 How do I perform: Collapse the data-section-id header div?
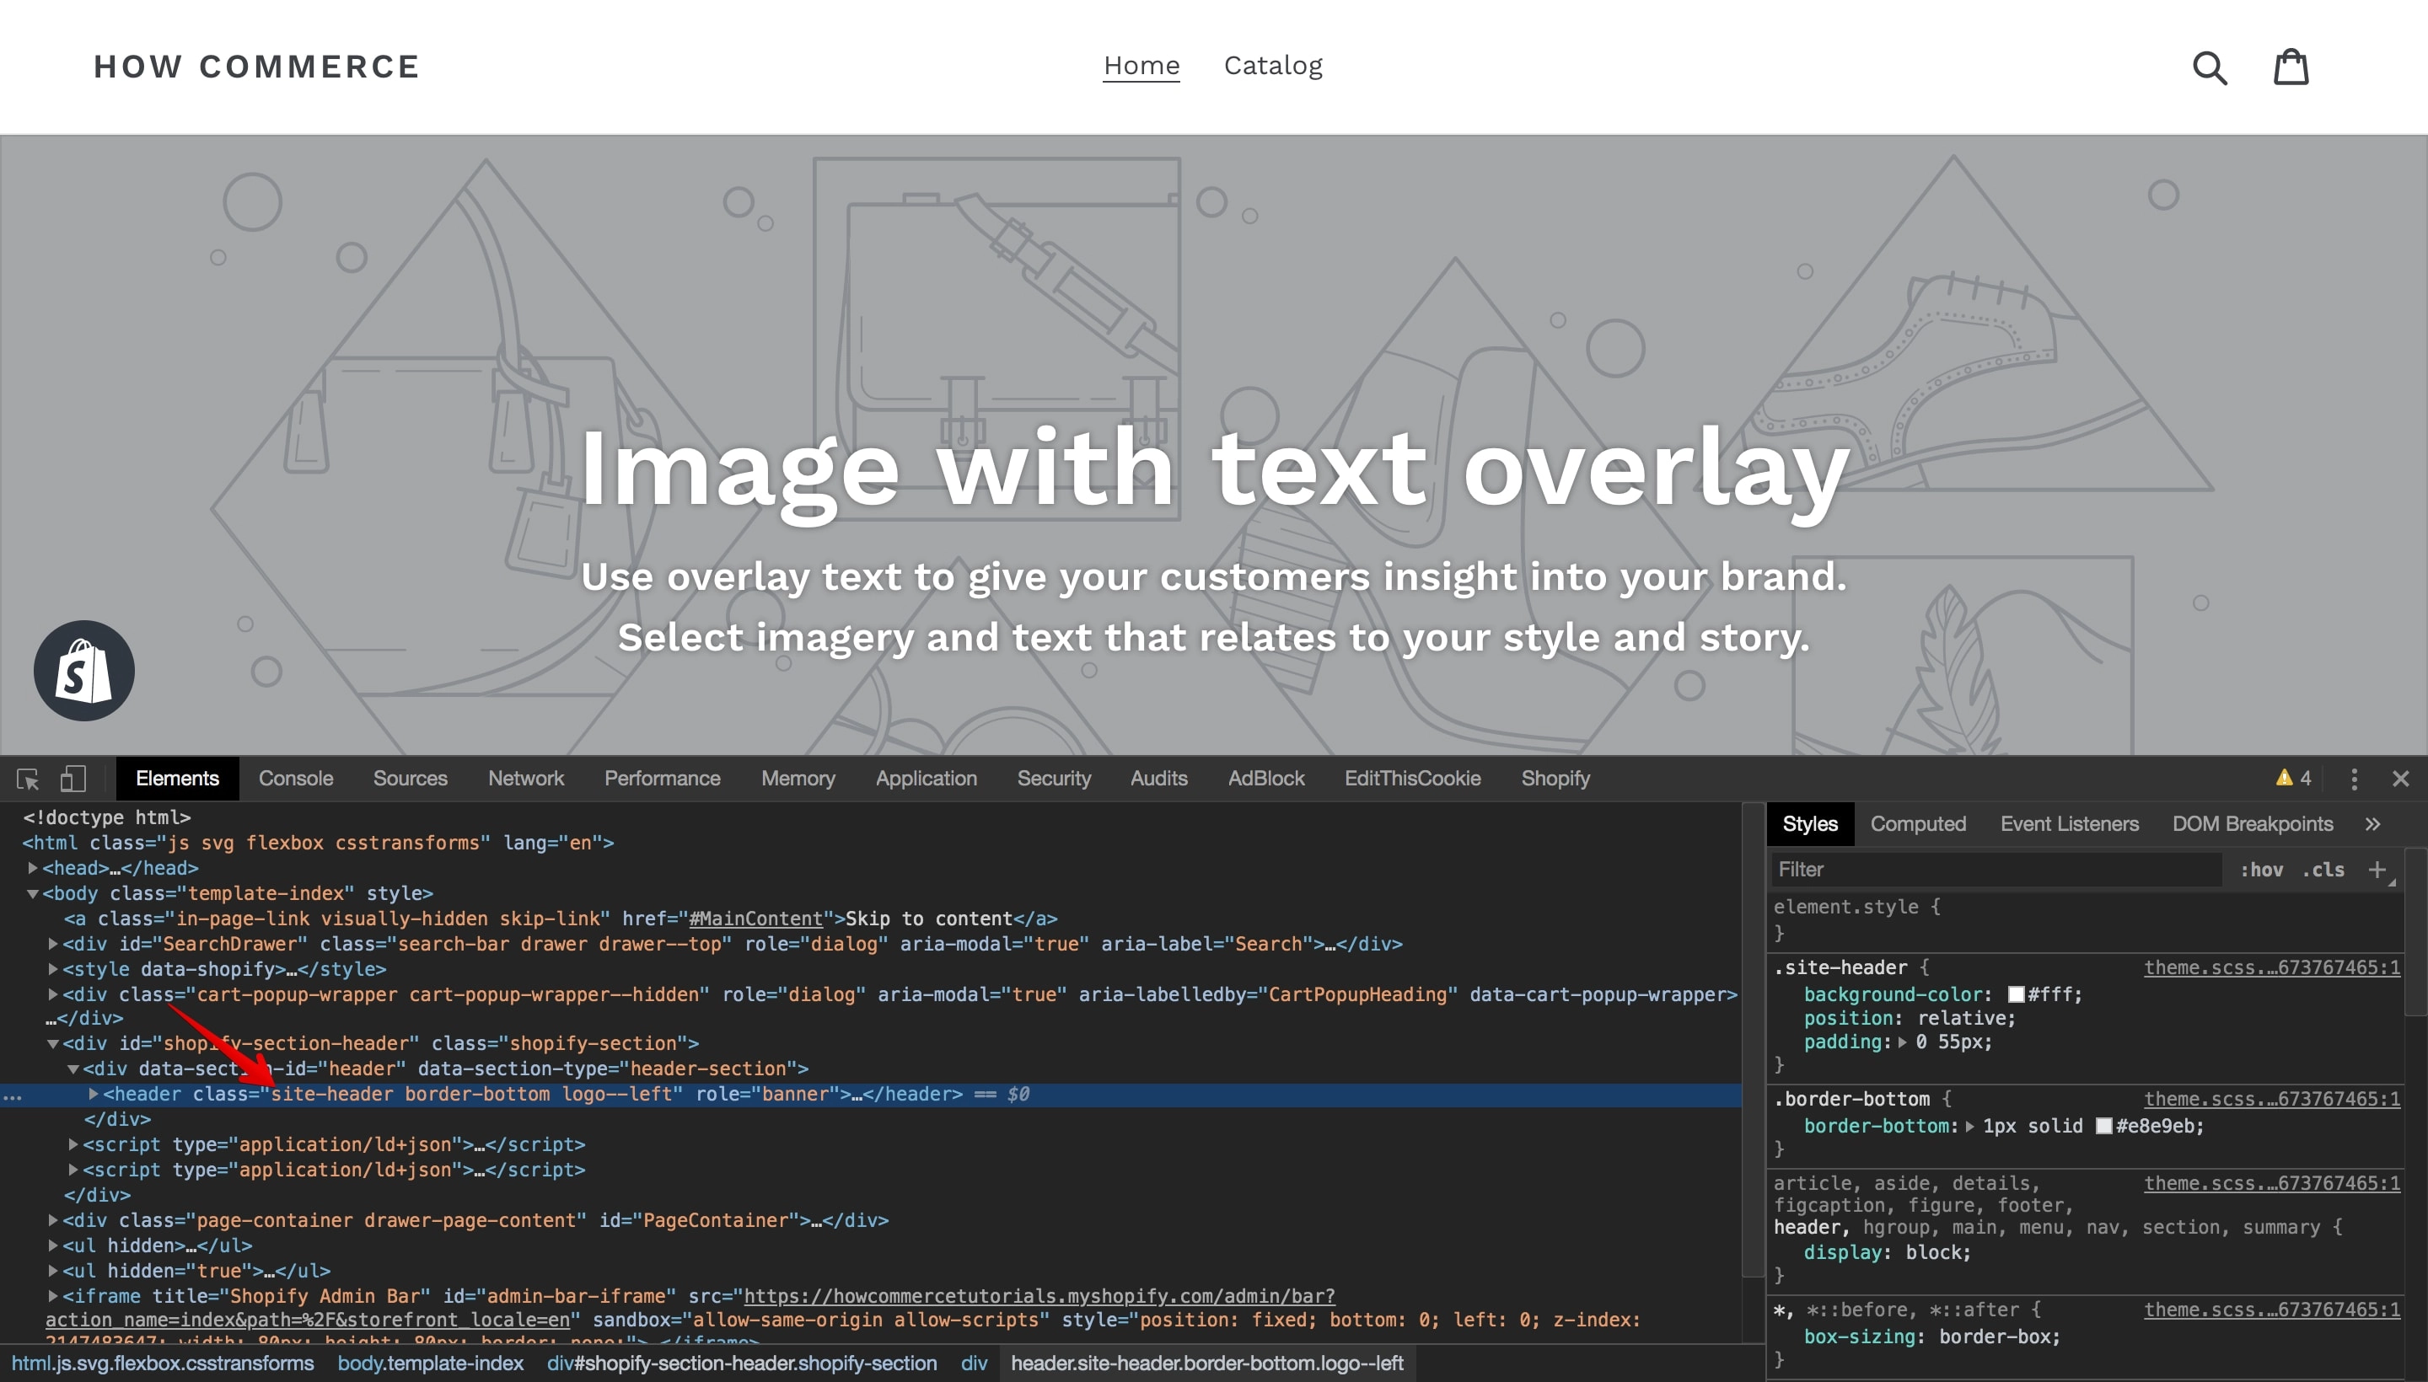click(x=73, y=1069)
